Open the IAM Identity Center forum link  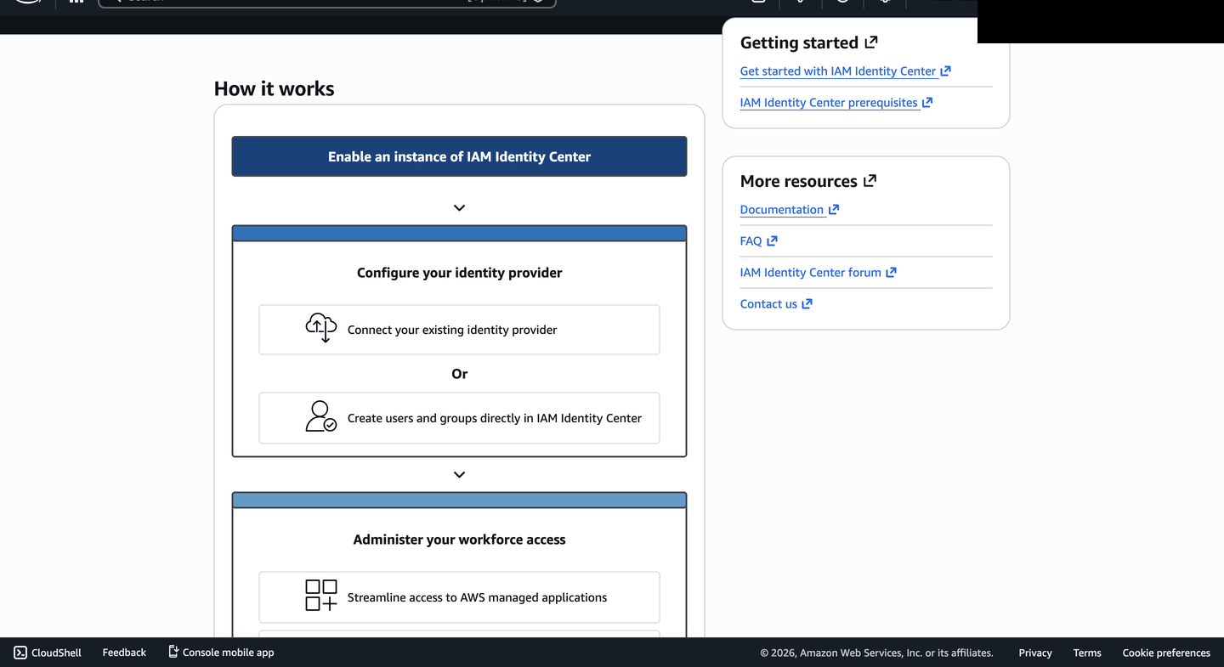pos(818,273)
